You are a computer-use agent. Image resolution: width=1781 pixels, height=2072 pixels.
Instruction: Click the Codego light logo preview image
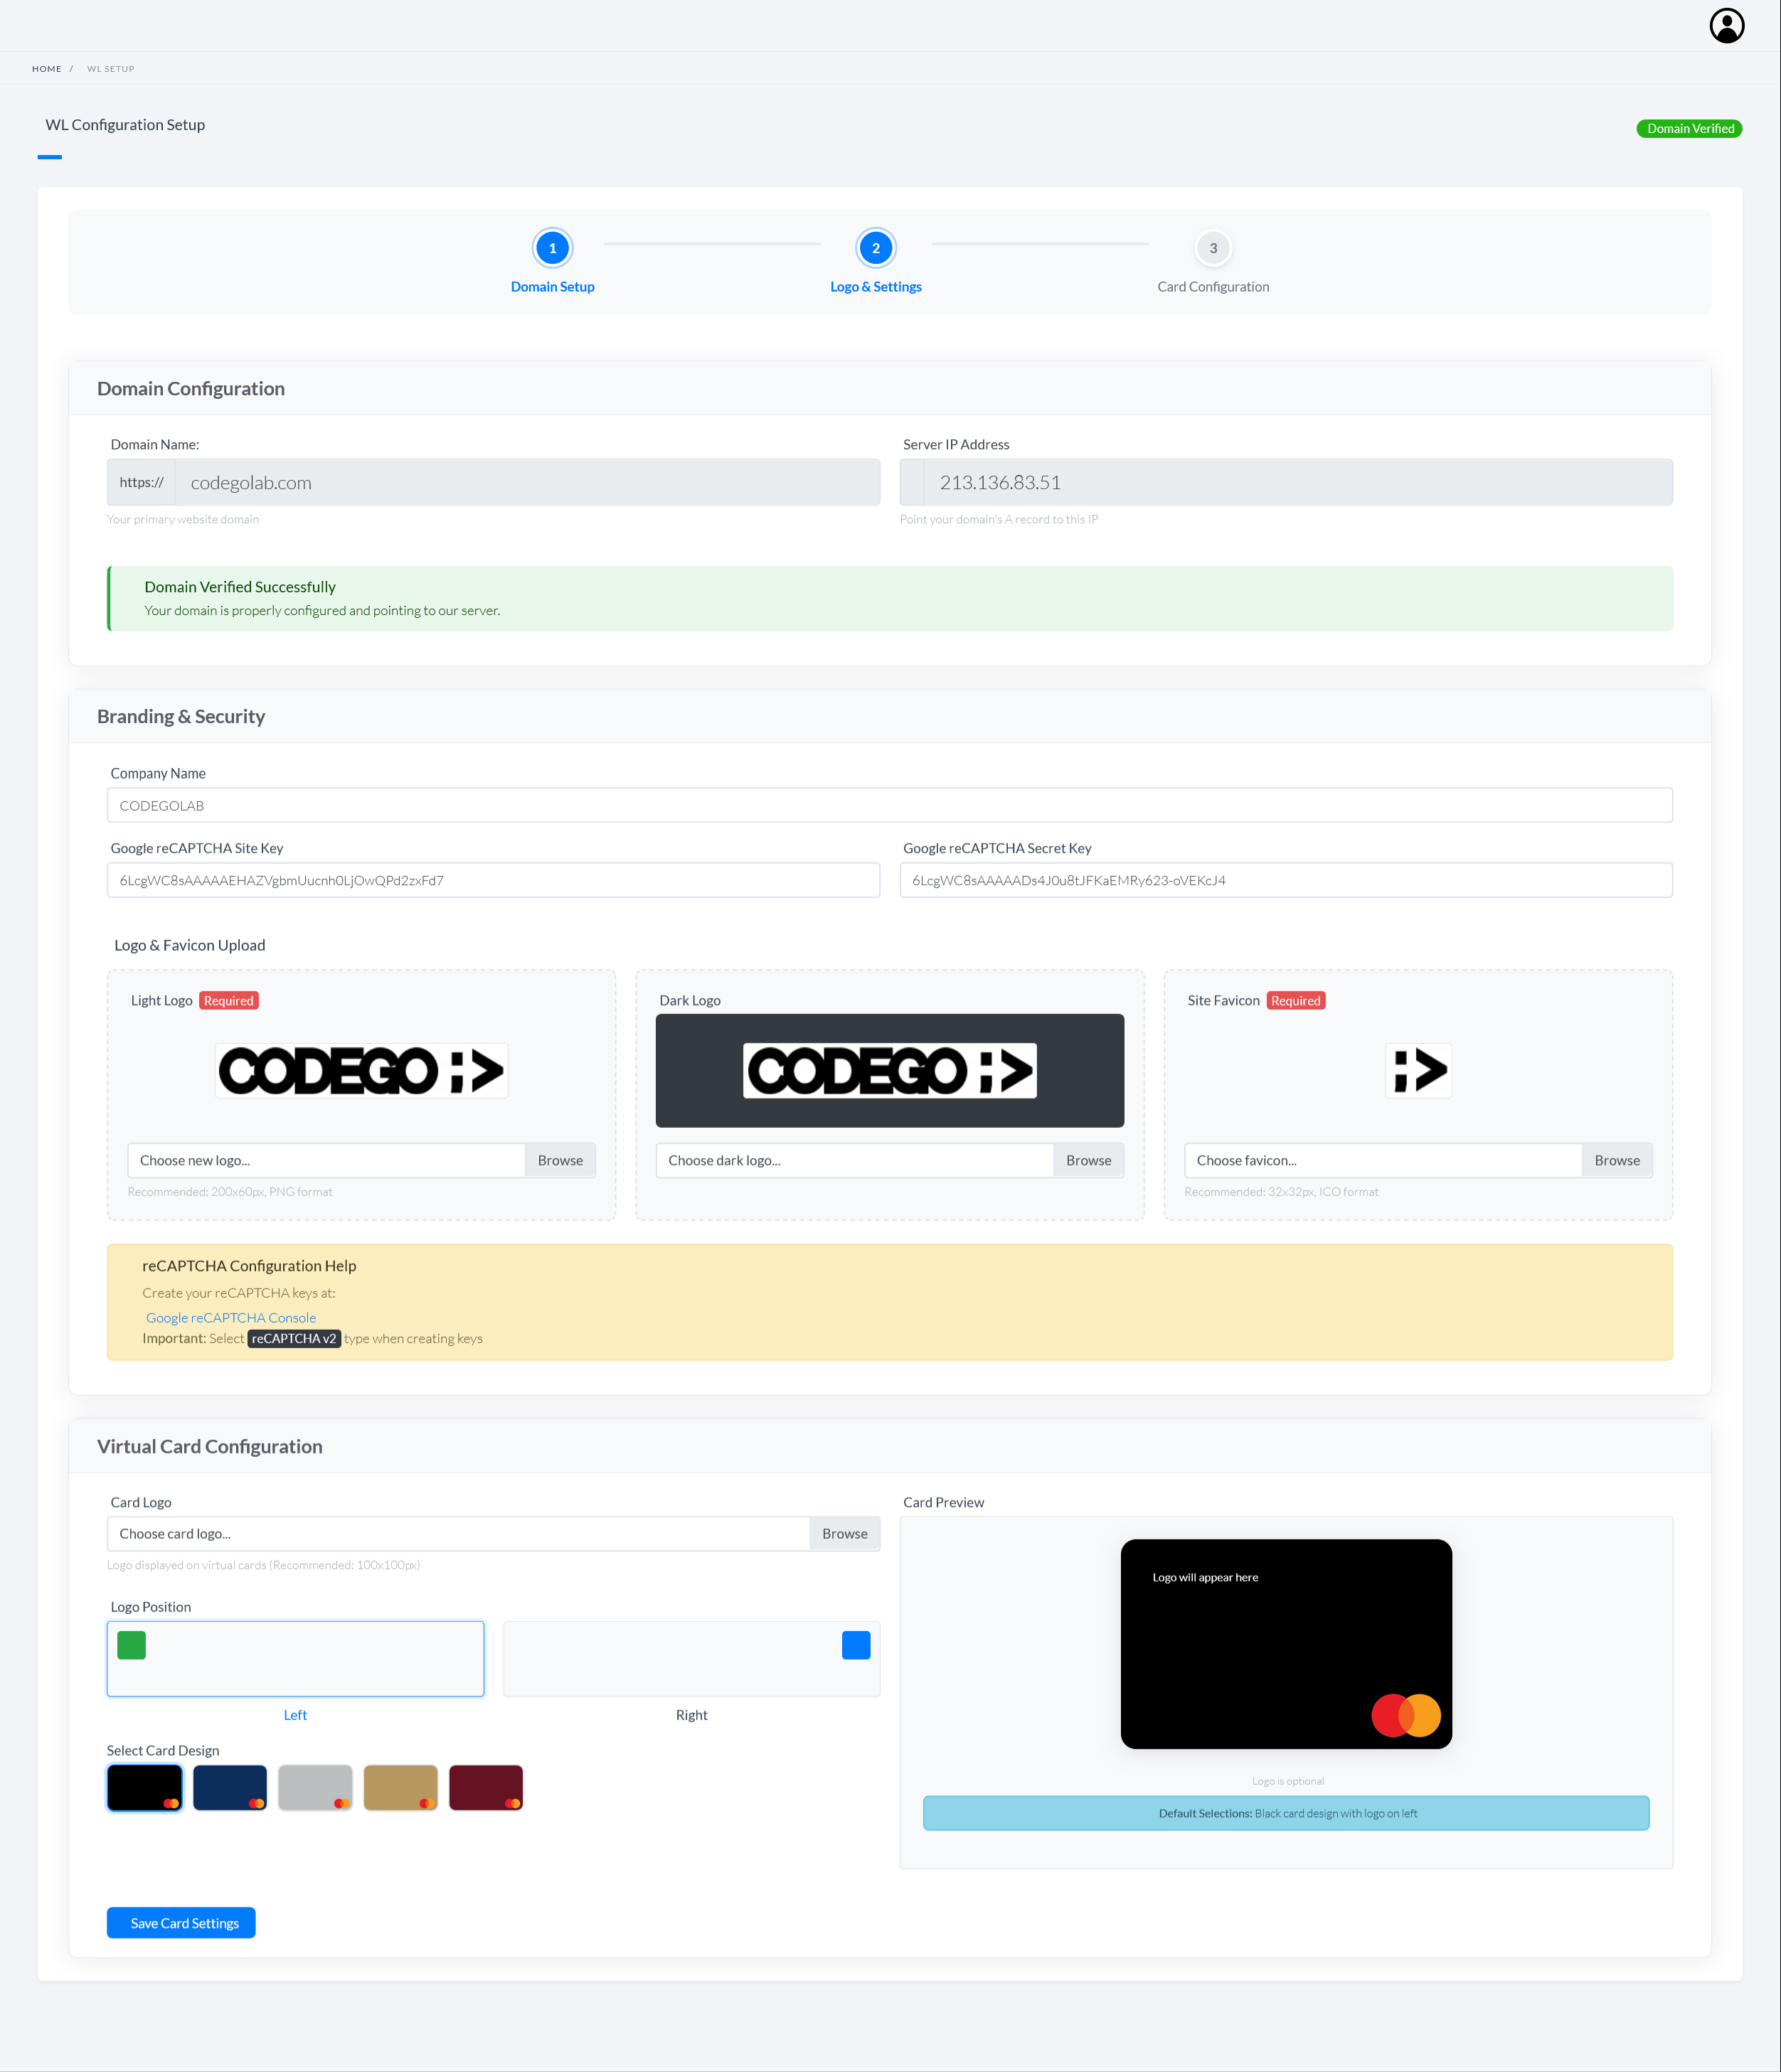pyautogui.click(x=361, y=1070)
